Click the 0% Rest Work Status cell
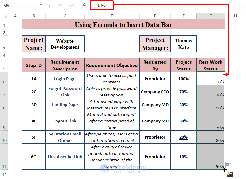The height and width of the screenshot is (179, 246). (211, 79)
